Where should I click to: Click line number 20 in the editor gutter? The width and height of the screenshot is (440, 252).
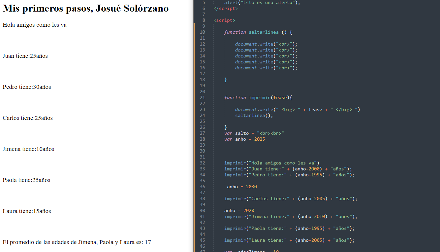tap(202, 91)
